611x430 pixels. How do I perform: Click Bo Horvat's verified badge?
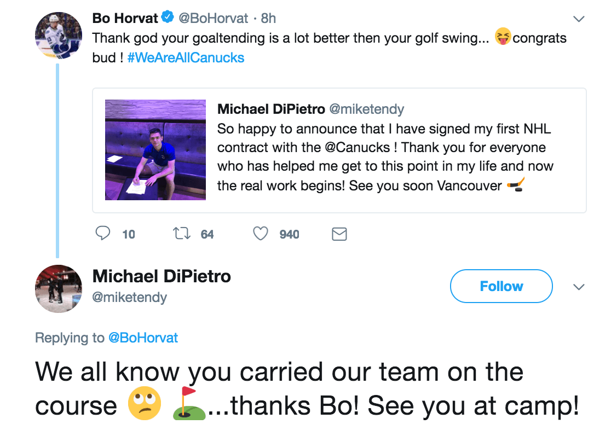(167, 18)
